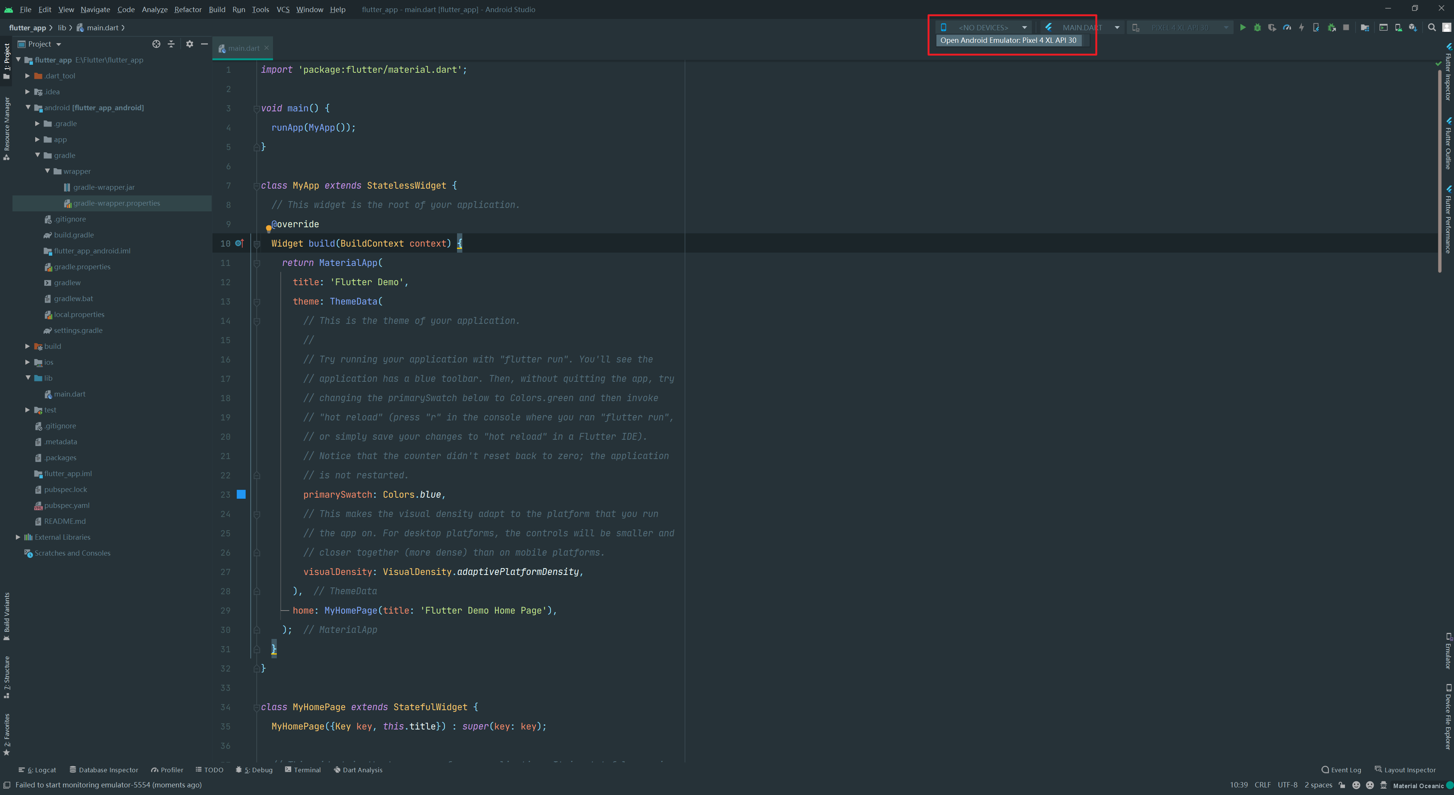Click the stop square icon
Screen dimensions: 1454x795
pyautogui.click(x=1346, y=27)
